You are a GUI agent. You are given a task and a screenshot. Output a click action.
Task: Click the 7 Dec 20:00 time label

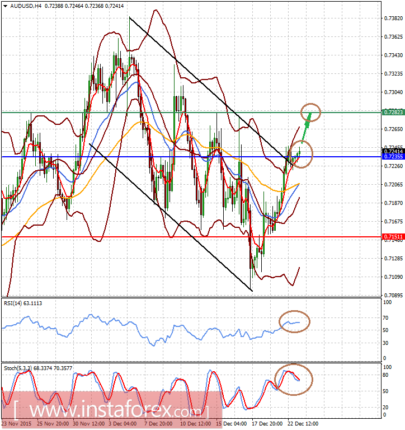tap(158, 424)
